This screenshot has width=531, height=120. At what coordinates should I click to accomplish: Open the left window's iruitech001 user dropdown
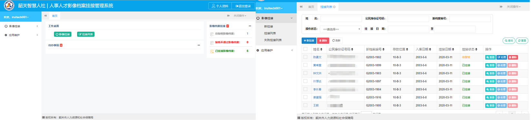pos(16,17)
